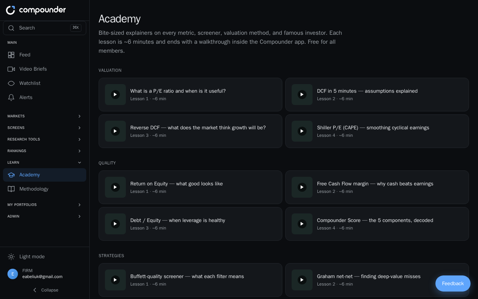Image resolution: width=478 pixels, height=299 pixels.
Task: Expand the Markets section
Action: pos(44,116)
